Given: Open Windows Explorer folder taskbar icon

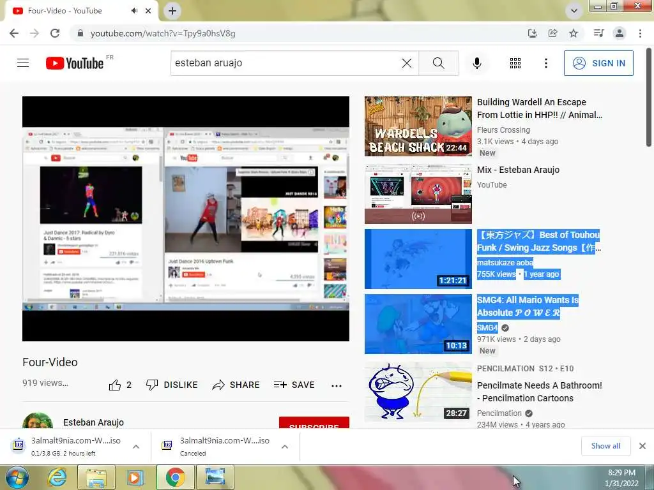Looking at the screenshot, I should [96, 477].
